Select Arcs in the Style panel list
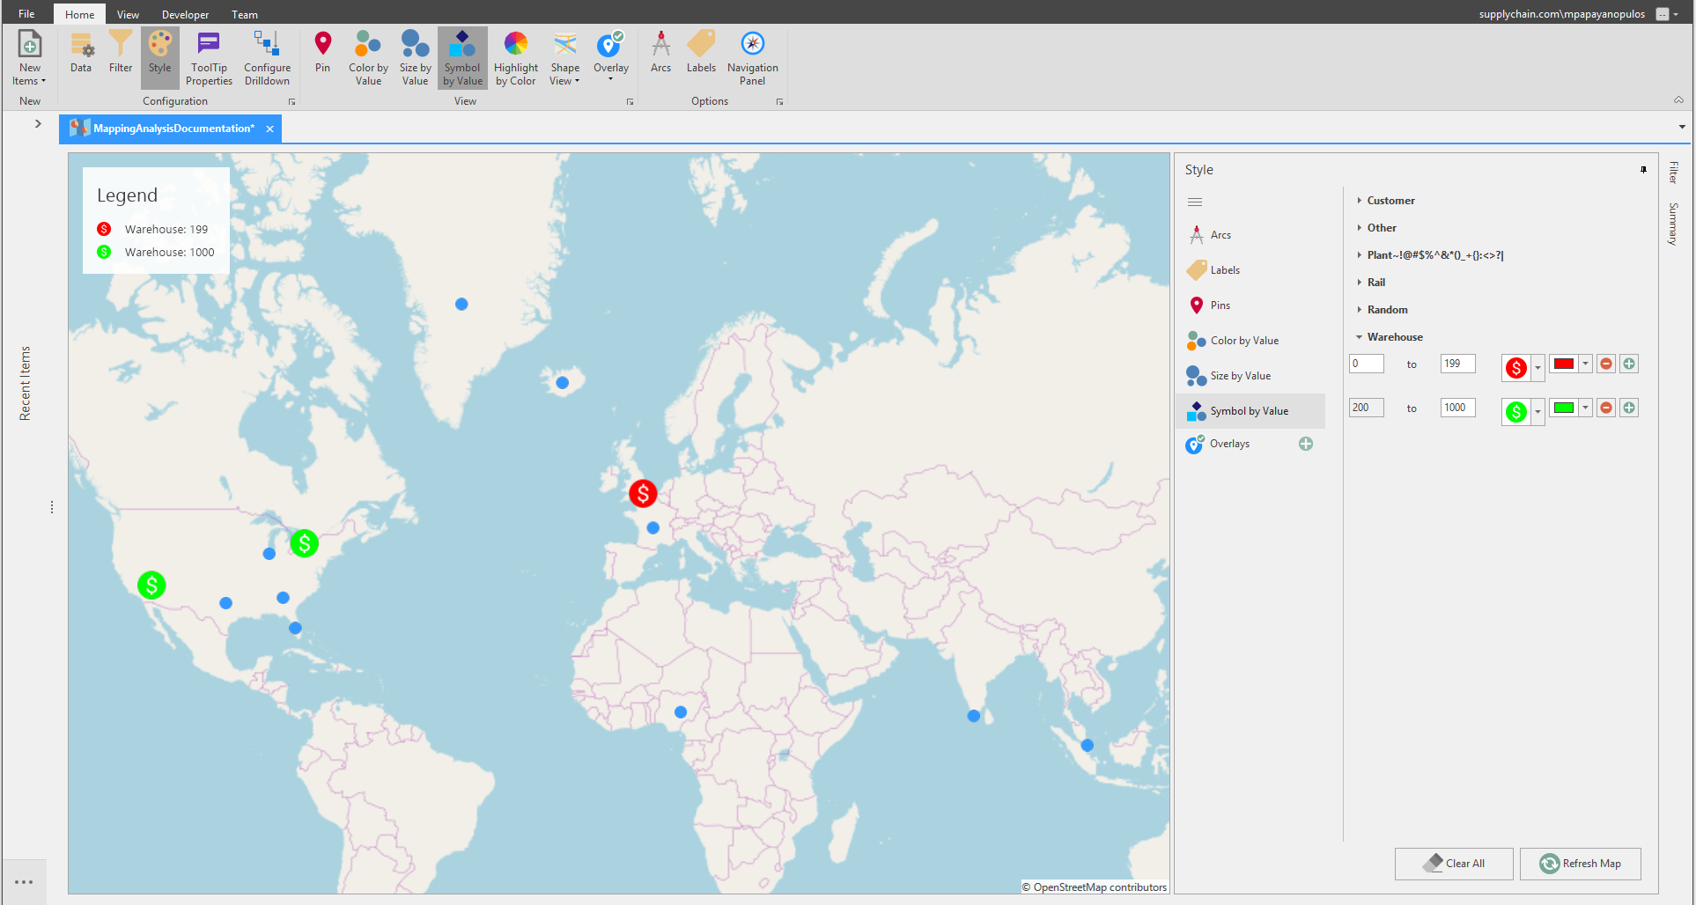Viewport: 1696px width, 905px height. tap(1250, 235)
